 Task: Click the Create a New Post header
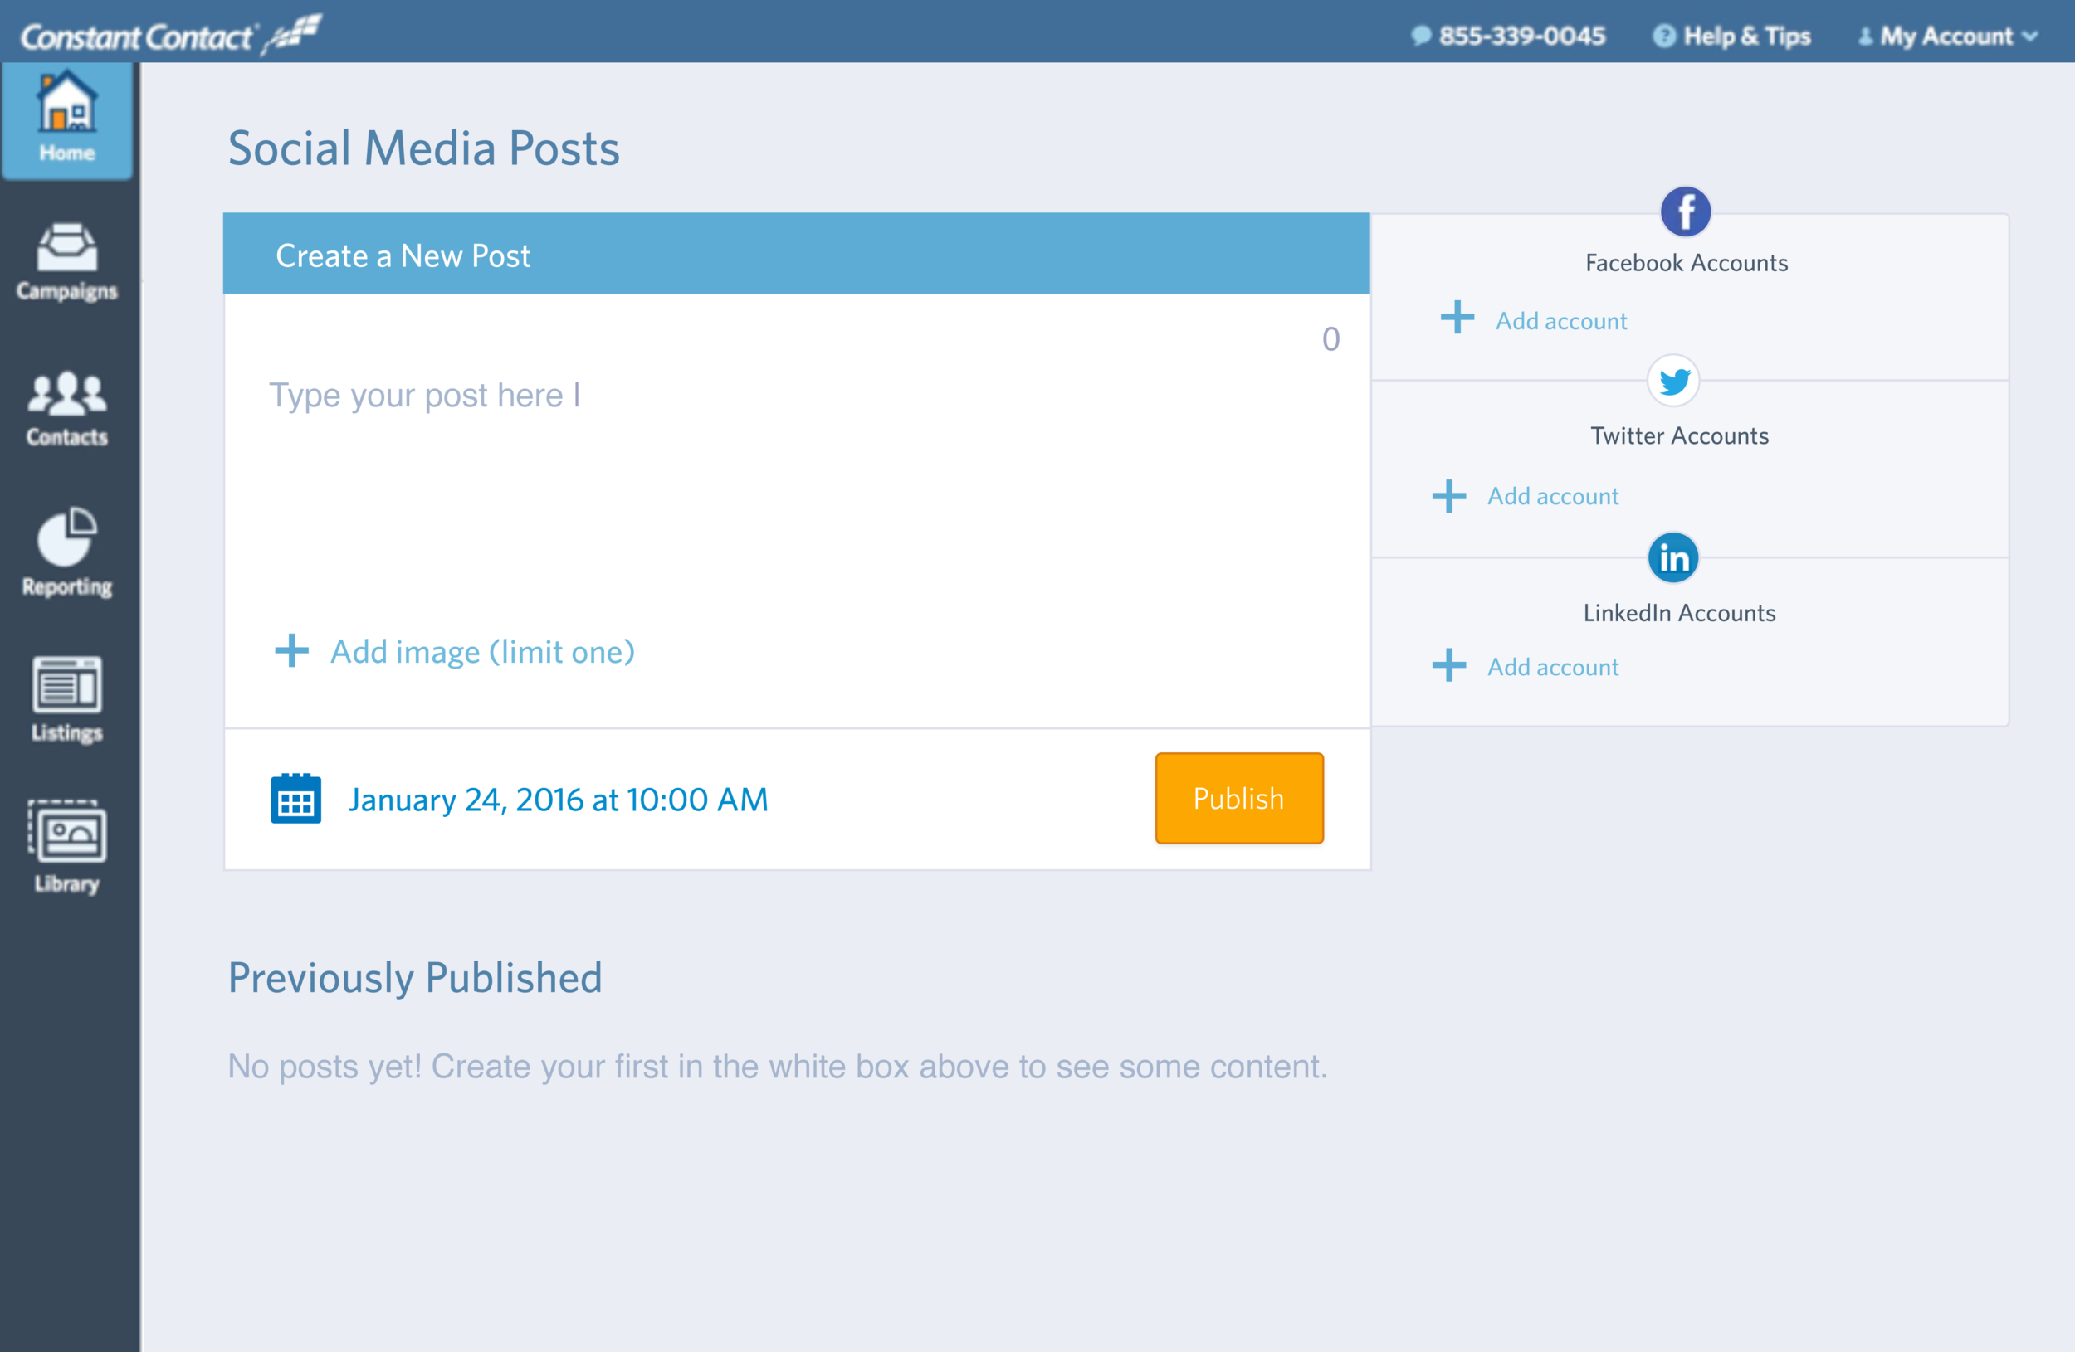(x=796, y=254)
